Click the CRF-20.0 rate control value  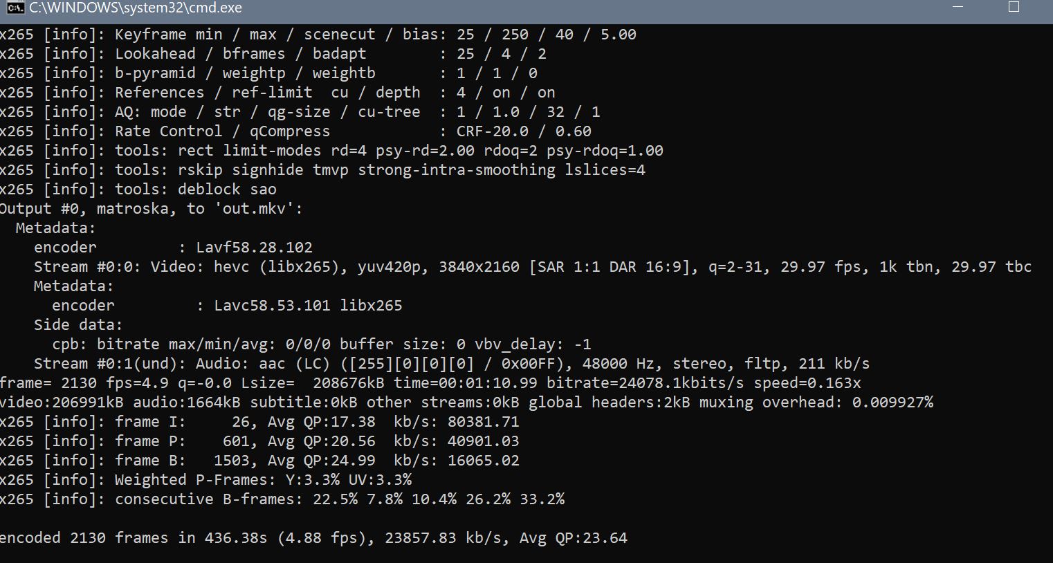coord(492,131)
